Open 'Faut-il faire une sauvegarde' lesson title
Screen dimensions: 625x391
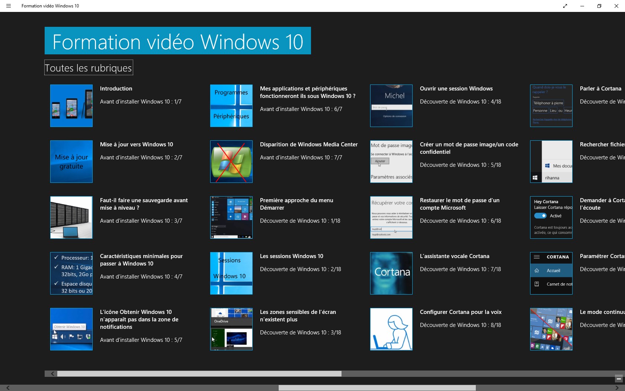[x=144, y=204]
